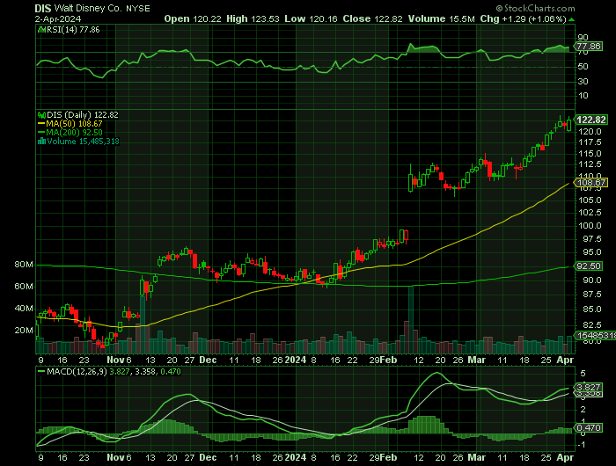Click the green up-arrow change indicator

[x=572, y=19]
